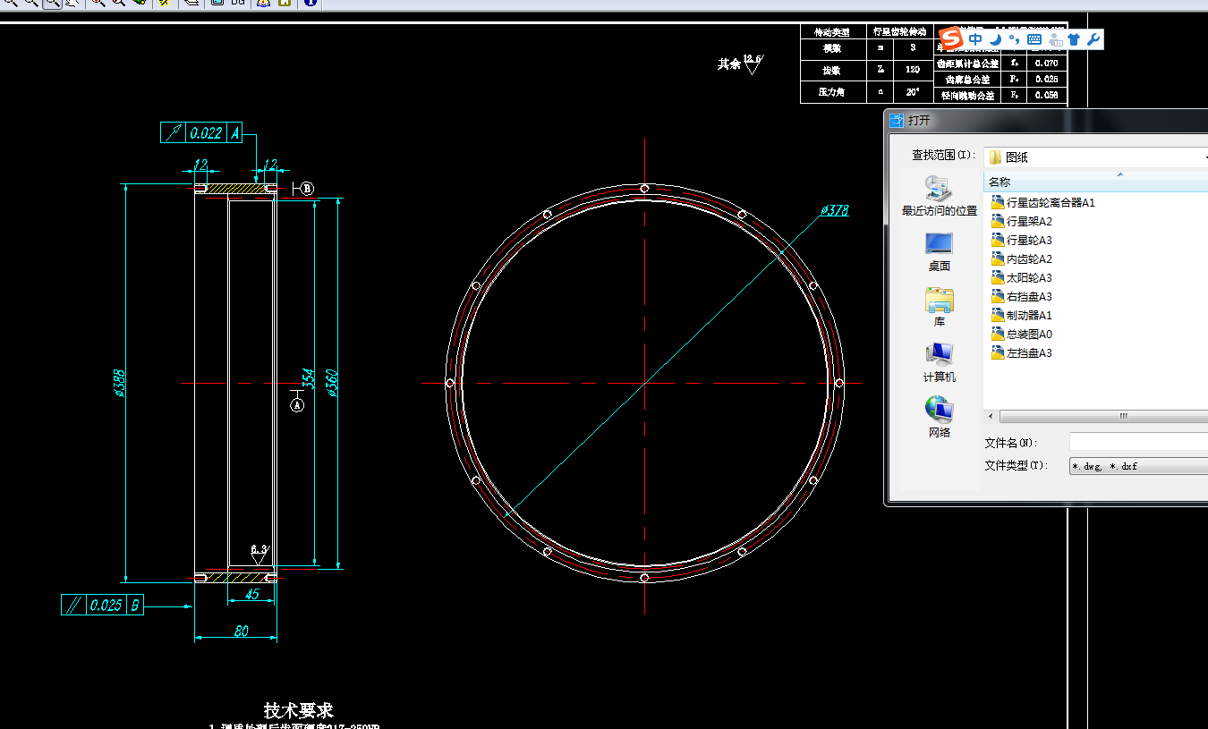Viewport: 1208px width, 729px height.
Task: Select file 行星齿轮离合器A1
Action: [1043, 203]
